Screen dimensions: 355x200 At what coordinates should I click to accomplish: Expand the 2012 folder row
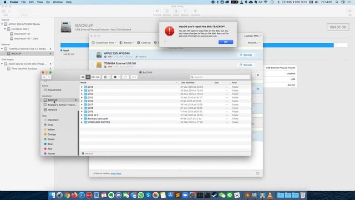point(82,87)
